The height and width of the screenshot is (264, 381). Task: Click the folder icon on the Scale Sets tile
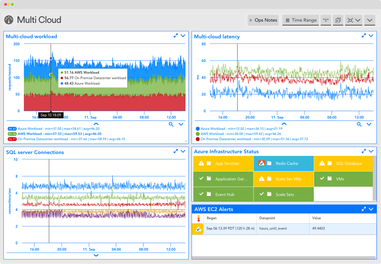269,194
